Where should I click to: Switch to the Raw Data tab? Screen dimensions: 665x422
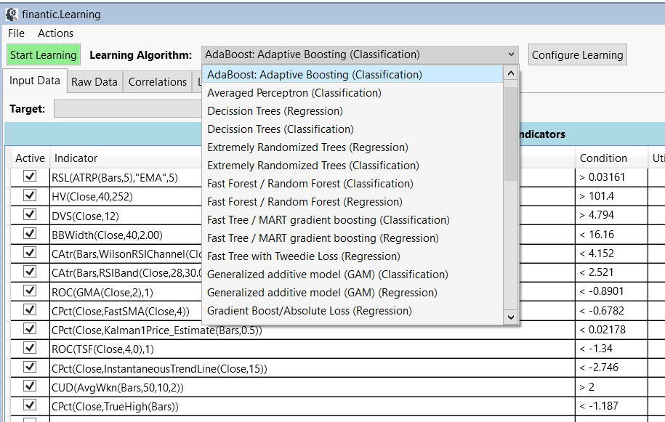[x=94, y=82]
